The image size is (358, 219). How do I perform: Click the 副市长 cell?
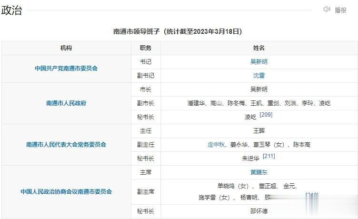tap(146, 103)
